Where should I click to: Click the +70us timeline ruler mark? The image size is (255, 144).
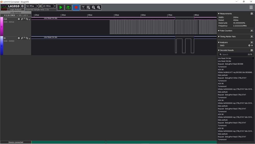169,15
